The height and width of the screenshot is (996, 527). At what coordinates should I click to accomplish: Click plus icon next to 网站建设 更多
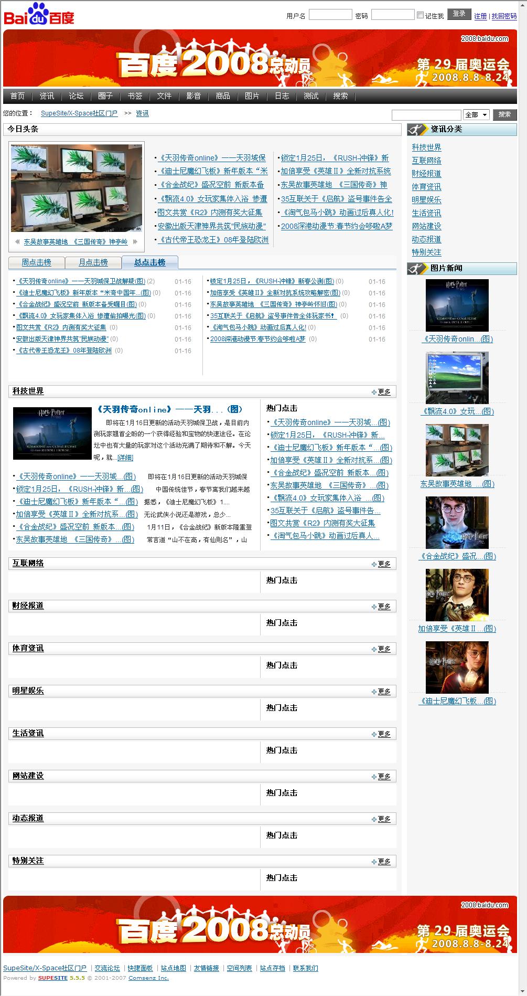[374, 777]
